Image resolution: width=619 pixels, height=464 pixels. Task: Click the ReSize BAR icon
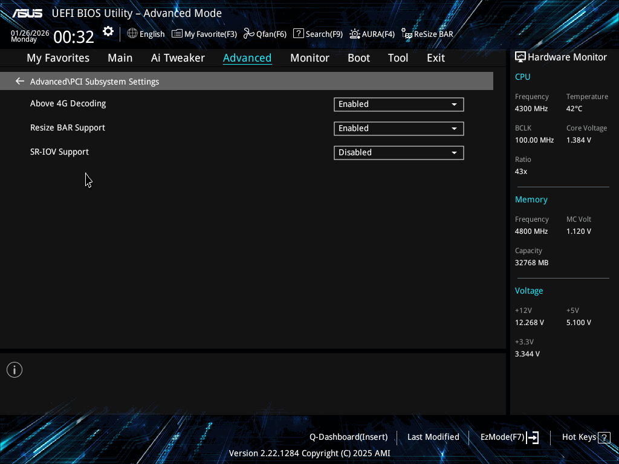pyautogui.click(x=407, y=34)
